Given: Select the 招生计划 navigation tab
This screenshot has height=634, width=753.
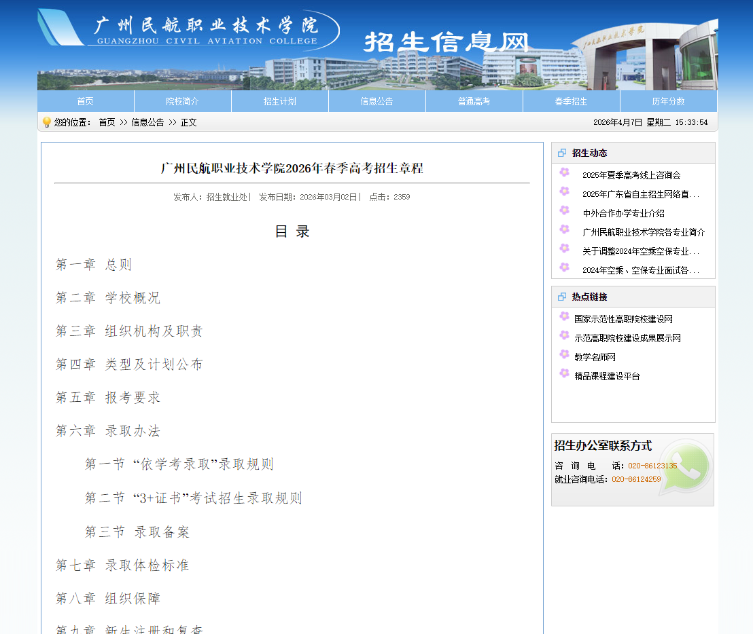Looking at the screenshot, I should coord(280,100).
